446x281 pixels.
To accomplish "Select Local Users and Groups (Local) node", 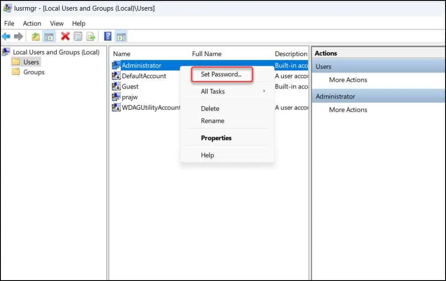I will 56,52.
